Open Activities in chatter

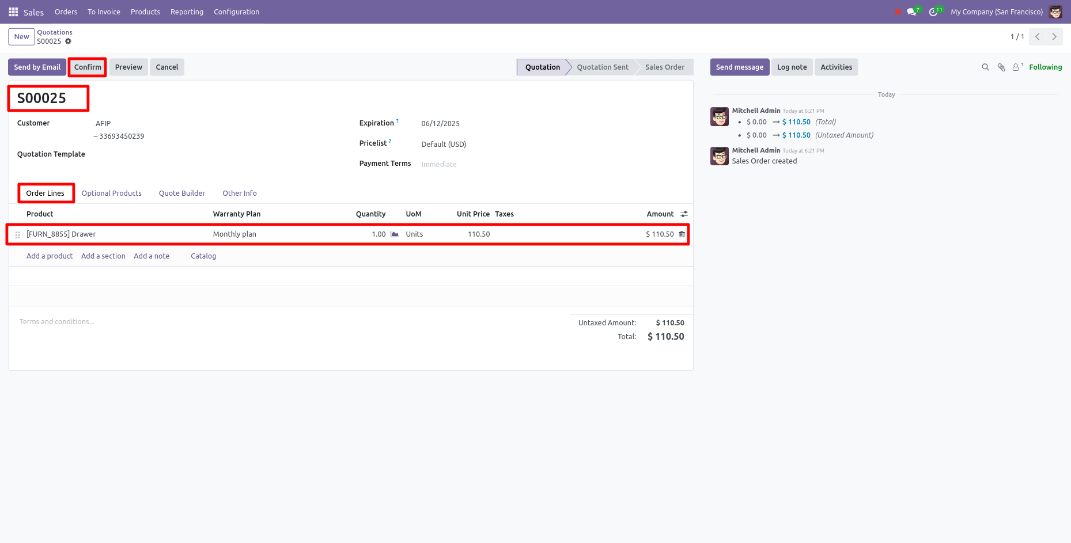click(837, 67)
